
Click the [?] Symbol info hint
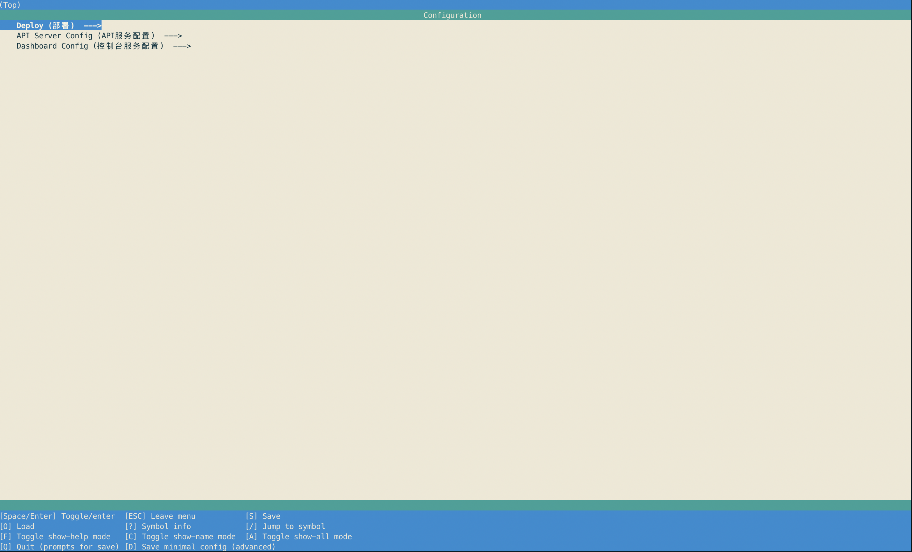[158, 526]
